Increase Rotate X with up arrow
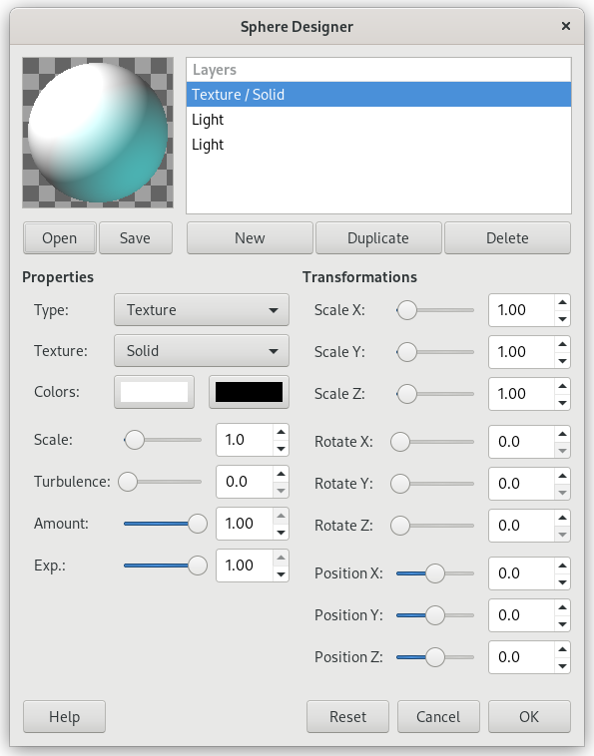Screen dimensions: 594x756 tap(562, 434)
